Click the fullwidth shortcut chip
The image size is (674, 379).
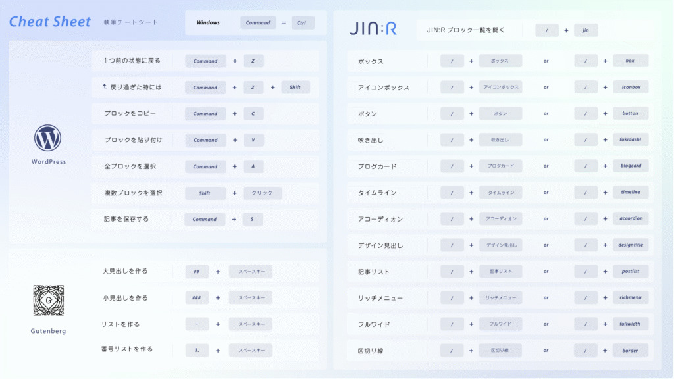click(630, 324)
